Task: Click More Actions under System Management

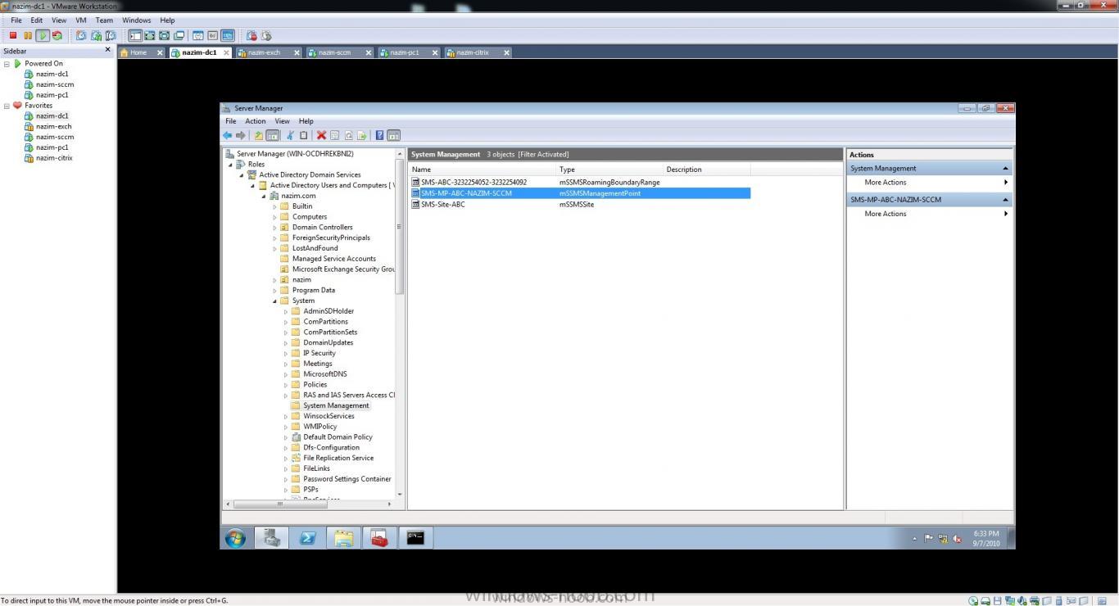Action: [x=886, y=183]
